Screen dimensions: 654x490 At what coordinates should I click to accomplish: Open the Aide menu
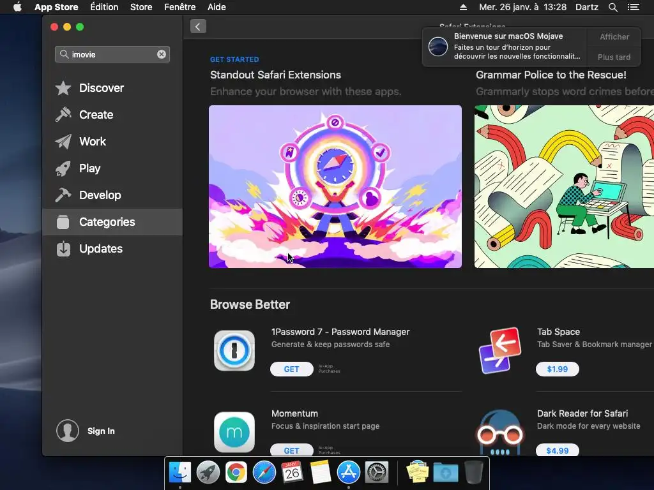coord(217,7)
